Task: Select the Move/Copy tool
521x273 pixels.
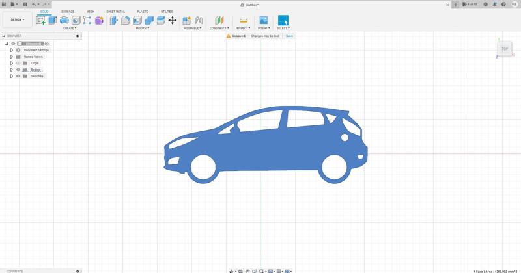Action: coord(173,20)
